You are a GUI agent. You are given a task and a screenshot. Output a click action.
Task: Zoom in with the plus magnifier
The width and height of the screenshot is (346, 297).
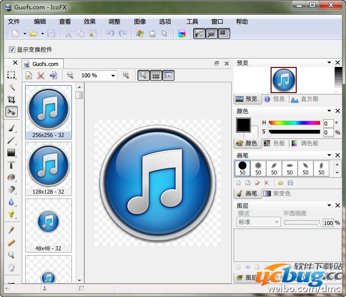(126, 75)
